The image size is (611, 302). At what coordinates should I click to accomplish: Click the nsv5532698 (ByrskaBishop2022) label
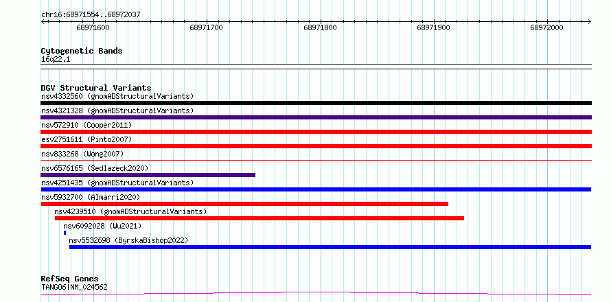point(128,240)
